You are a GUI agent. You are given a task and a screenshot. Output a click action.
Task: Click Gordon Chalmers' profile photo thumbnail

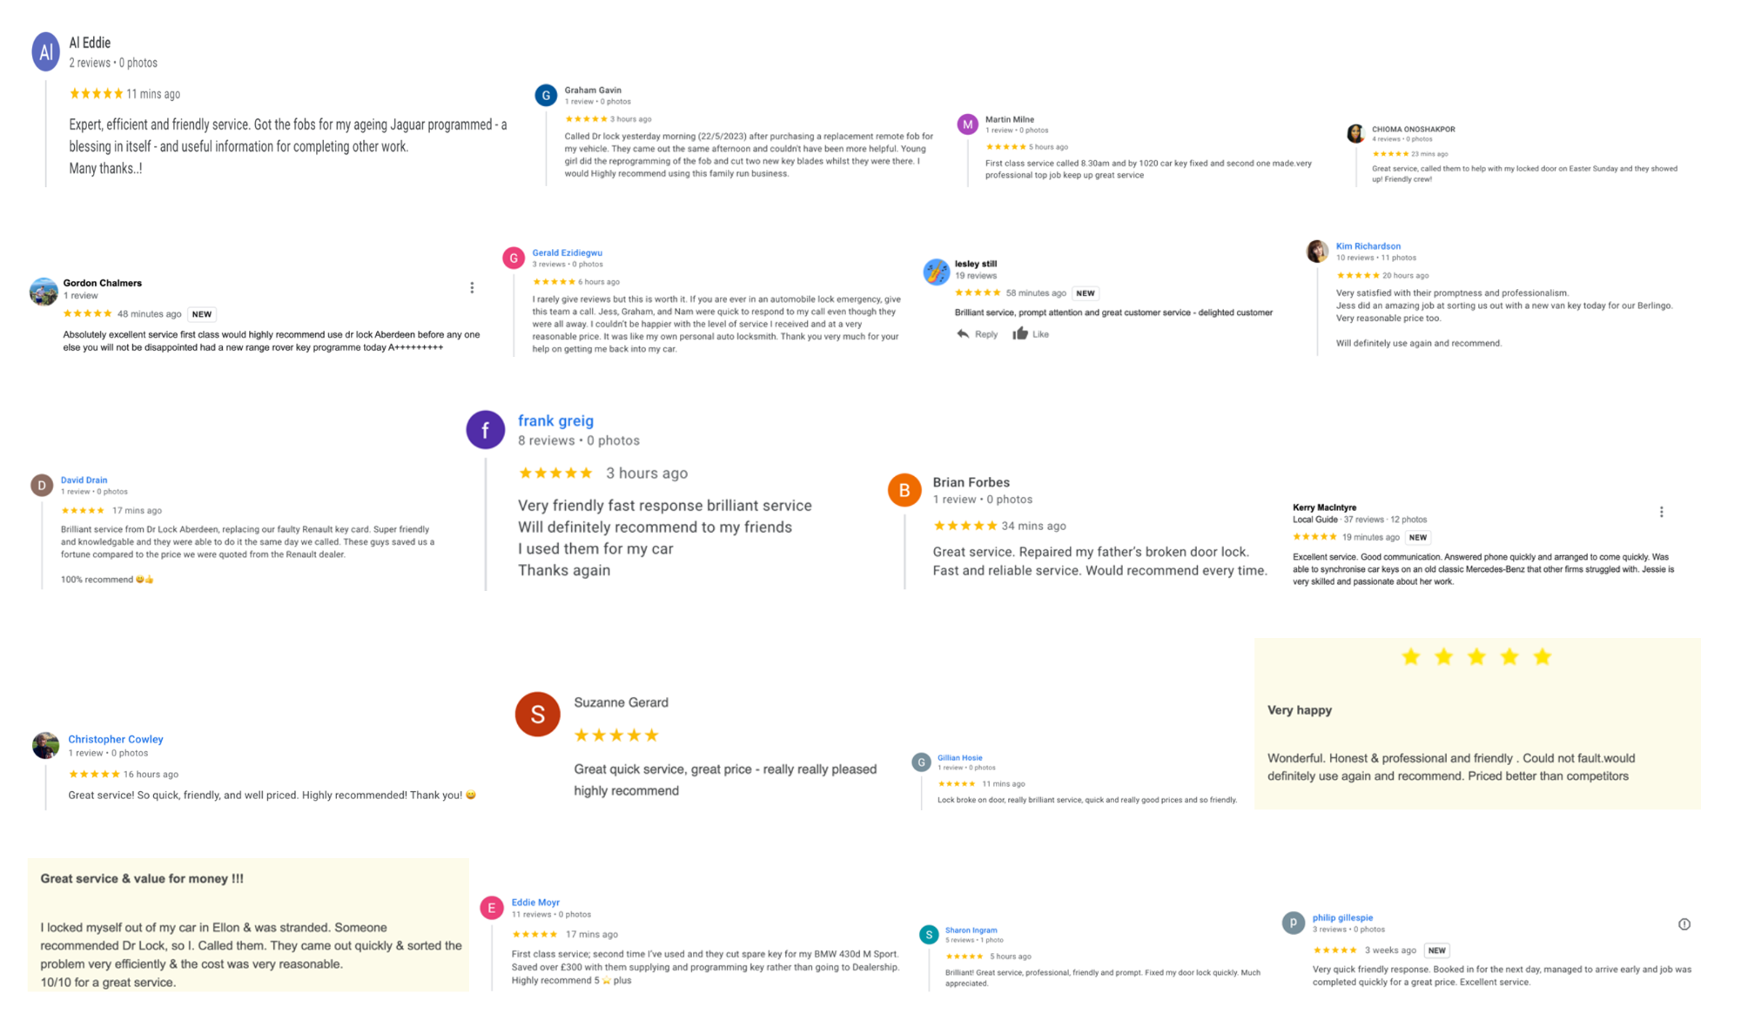44,292
